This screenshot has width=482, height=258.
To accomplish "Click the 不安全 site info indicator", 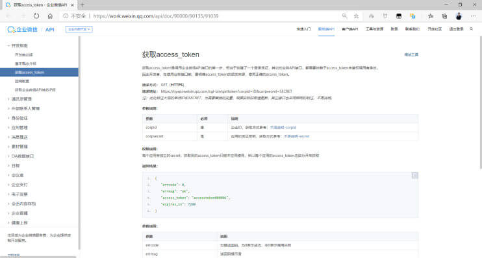I will (75, 16).
